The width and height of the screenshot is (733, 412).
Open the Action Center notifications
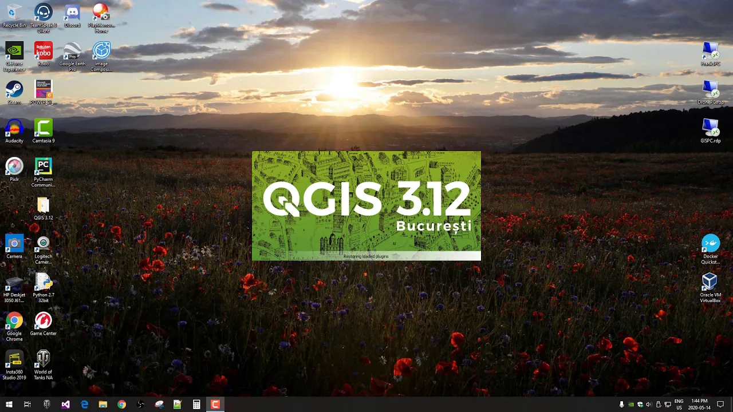[x=720, y=405]
